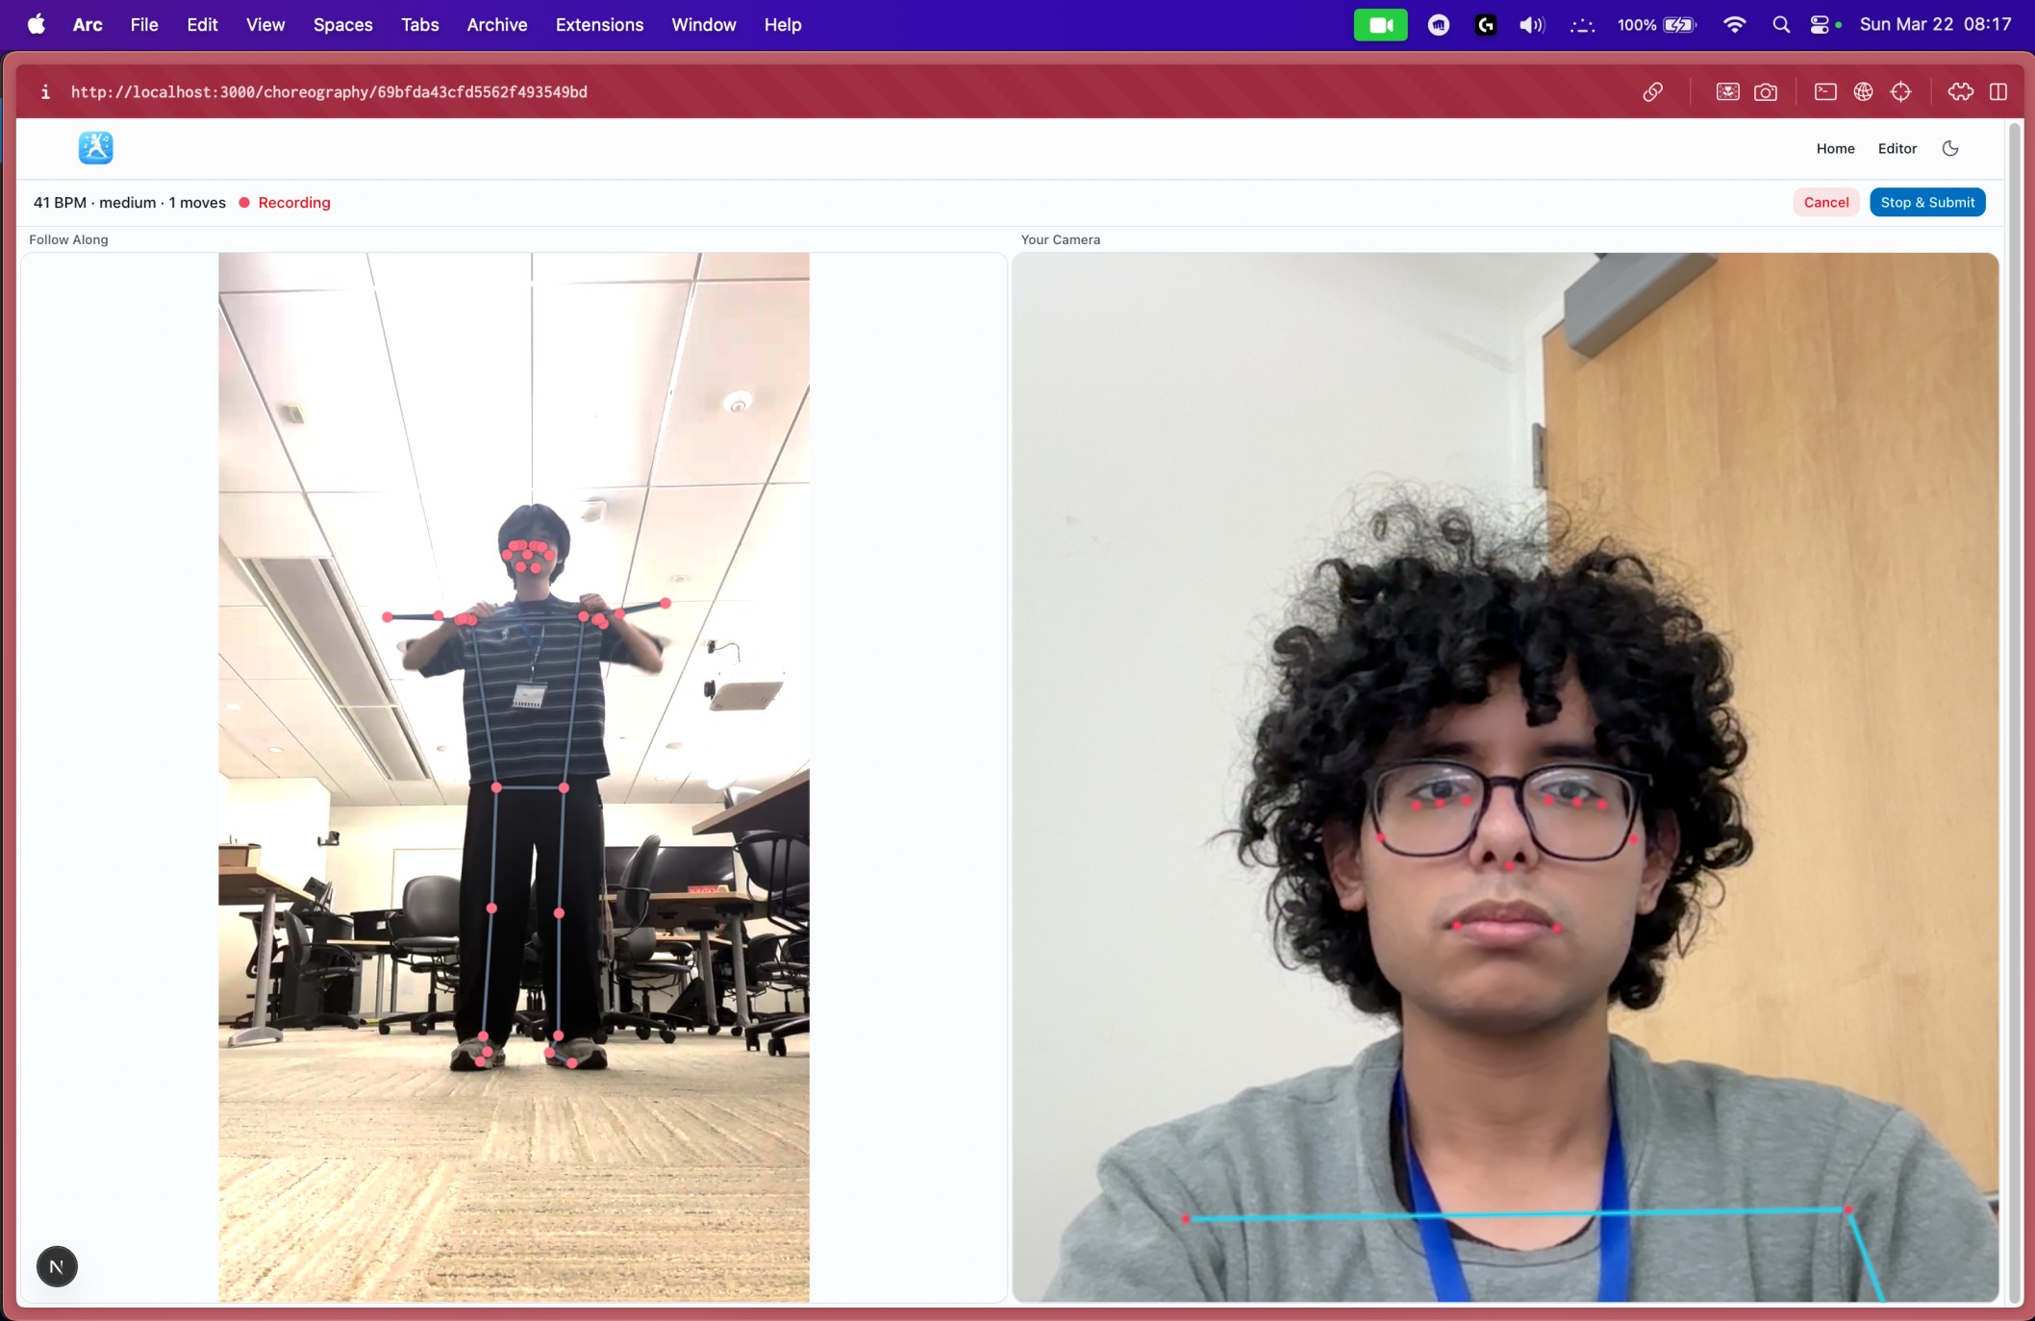Screen dimensions: 2035x1321
Task: Click the camera capture icon in toolbar
Action: tap(1766, 92)
